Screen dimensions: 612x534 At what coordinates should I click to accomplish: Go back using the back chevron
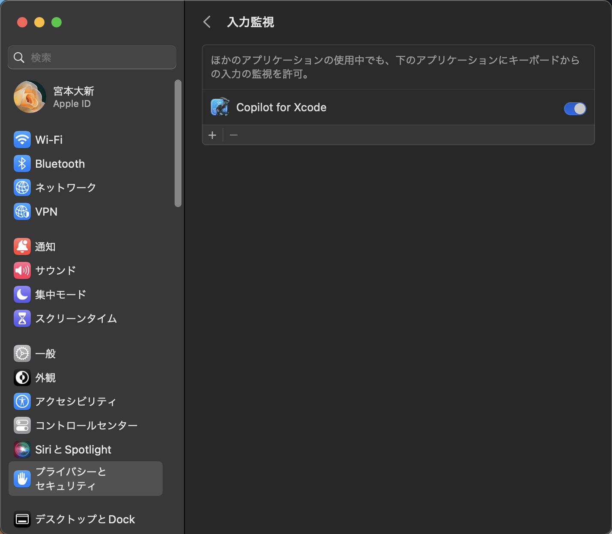point(207,22)
